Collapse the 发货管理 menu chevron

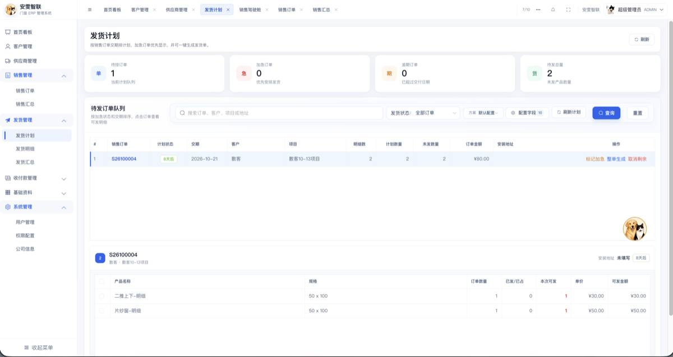tap(63, 120)
